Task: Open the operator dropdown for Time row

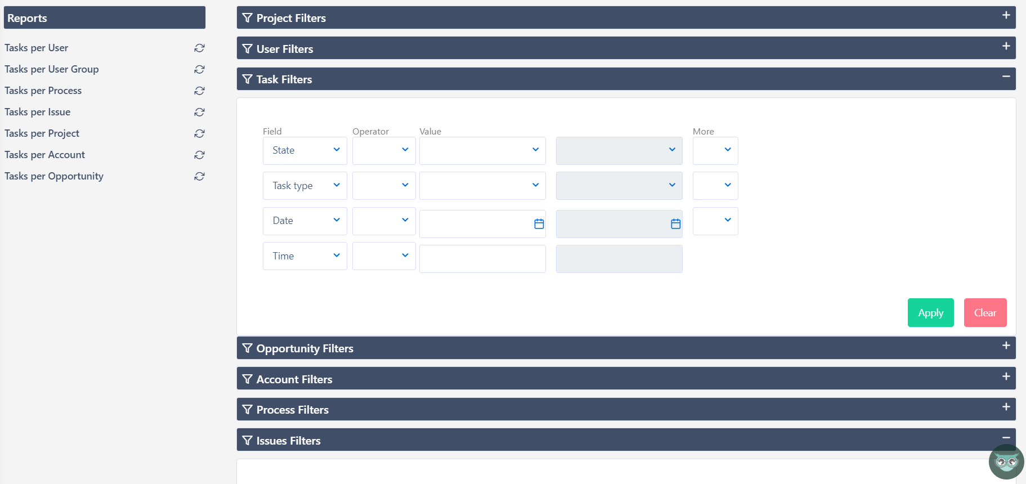Action: (x=384, y=256)
